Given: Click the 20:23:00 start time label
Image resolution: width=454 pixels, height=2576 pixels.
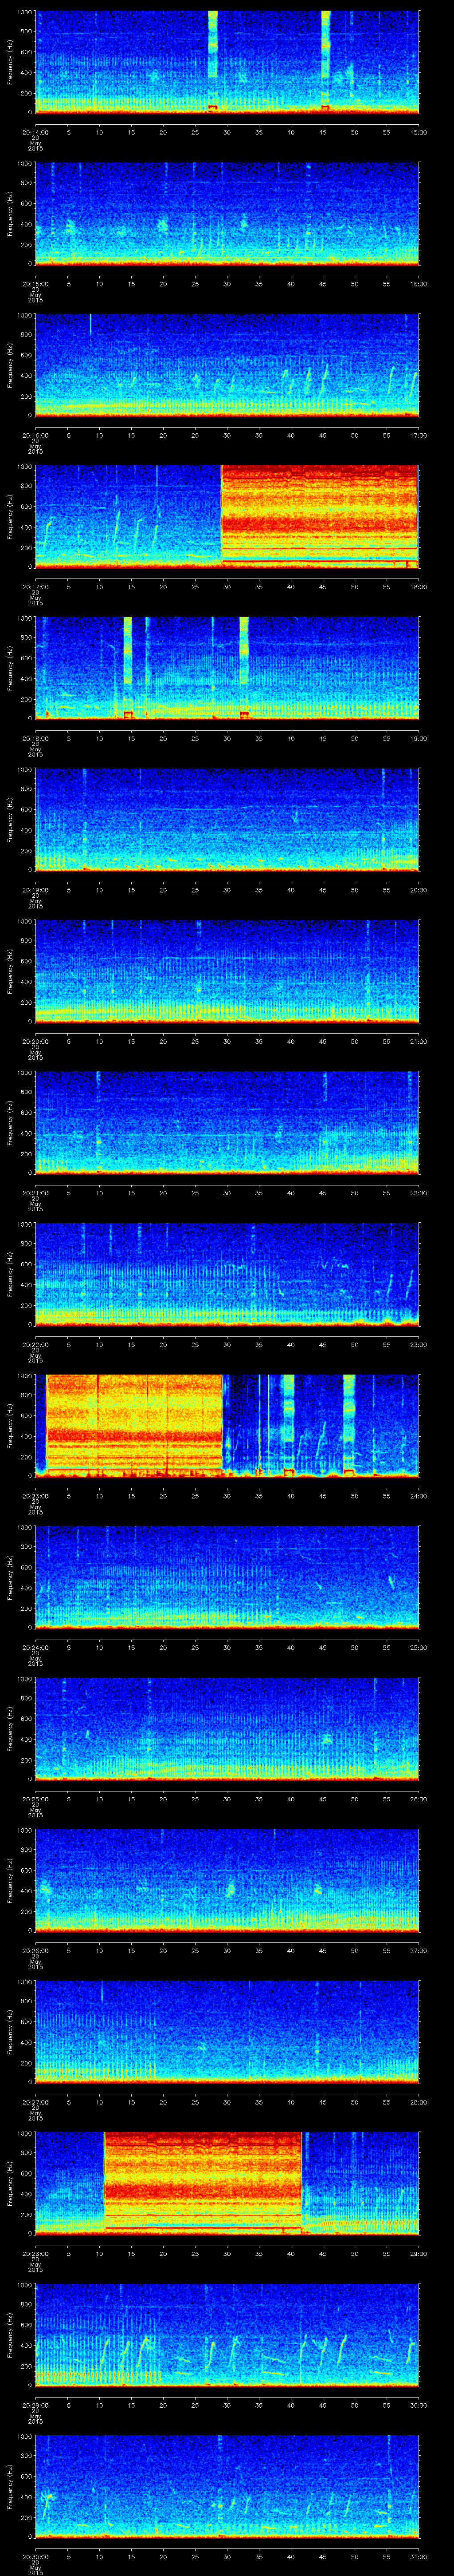Looking at the screenshot, I should [x=35, y=1495].
